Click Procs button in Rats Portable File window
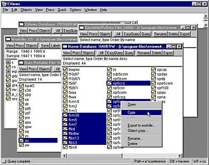 33,69
